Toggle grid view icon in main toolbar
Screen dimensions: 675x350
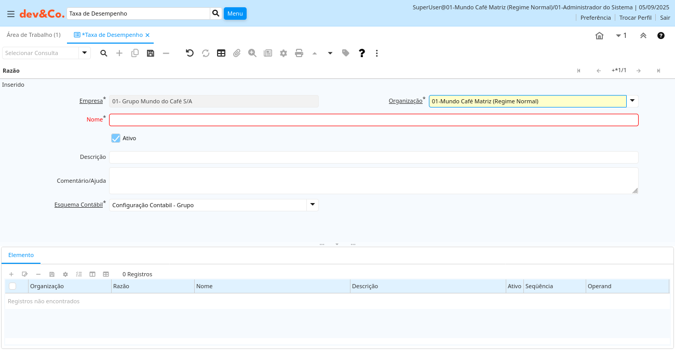coord(221,53)
